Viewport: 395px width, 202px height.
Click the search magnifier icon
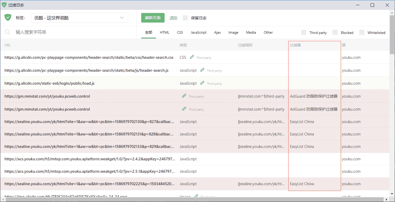[7, 32]
